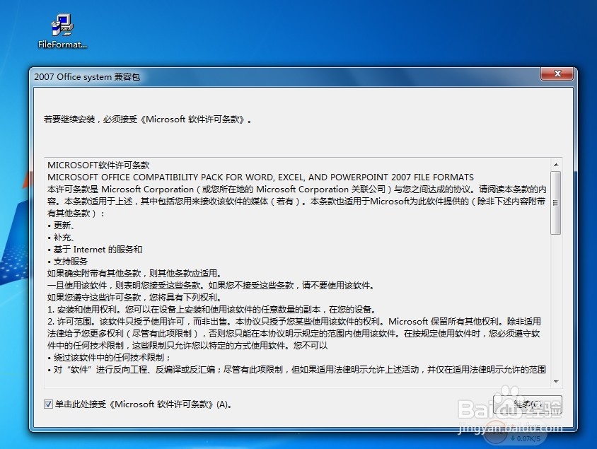Screen dimensions: 597x449
Task: Click the 'MICROSOFT OFFICE COMPATIBILITY PACK' line
Action: pyautogui.click(x=260, y=177)
